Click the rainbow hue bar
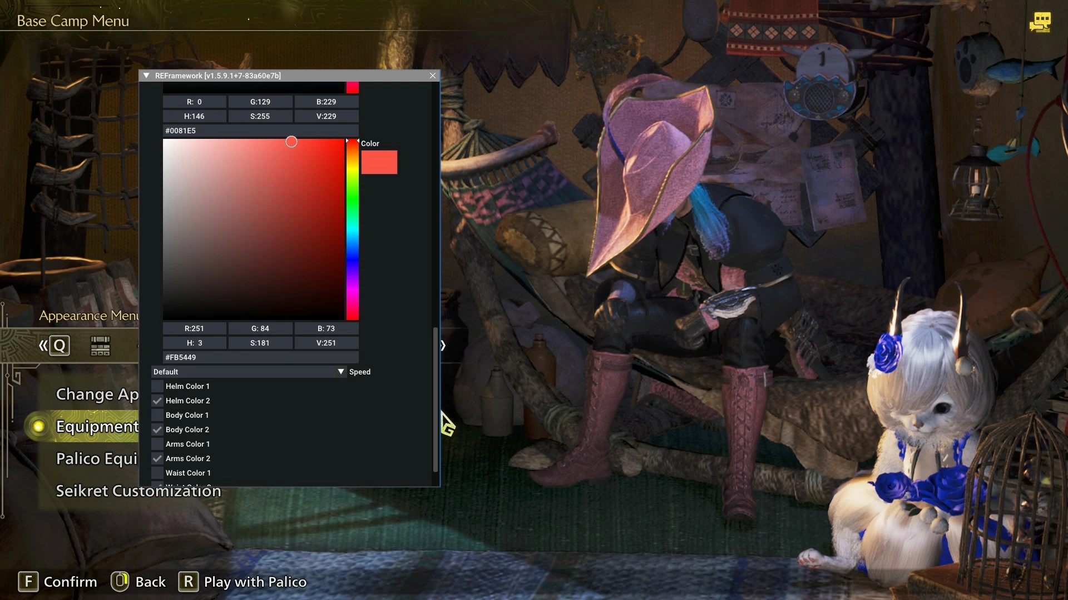This screenshot has width=1068, height=600. 353,229
